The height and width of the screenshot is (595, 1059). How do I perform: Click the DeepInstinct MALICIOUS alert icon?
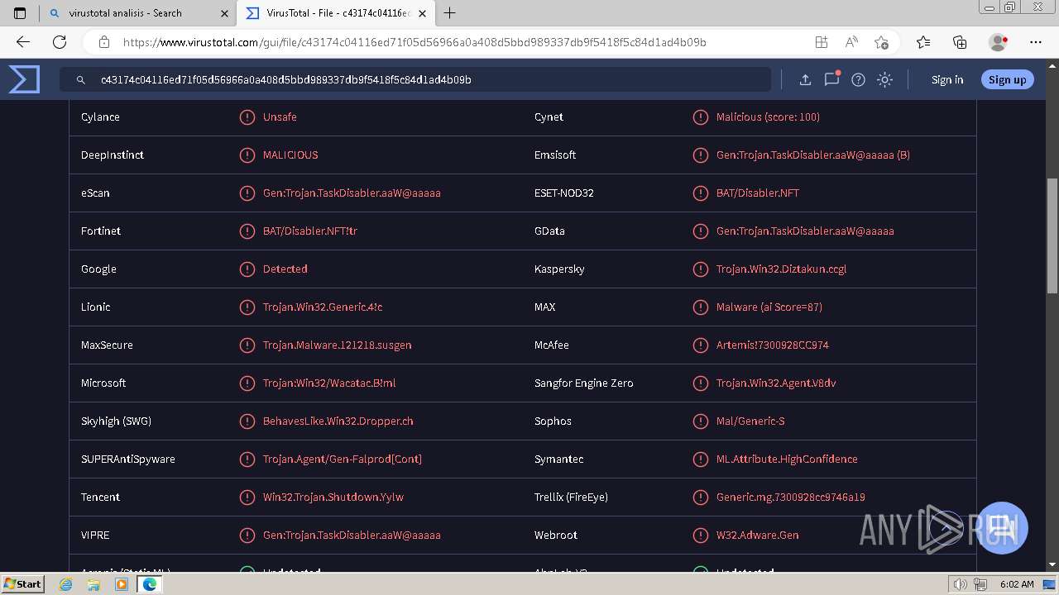click(247, 155)
